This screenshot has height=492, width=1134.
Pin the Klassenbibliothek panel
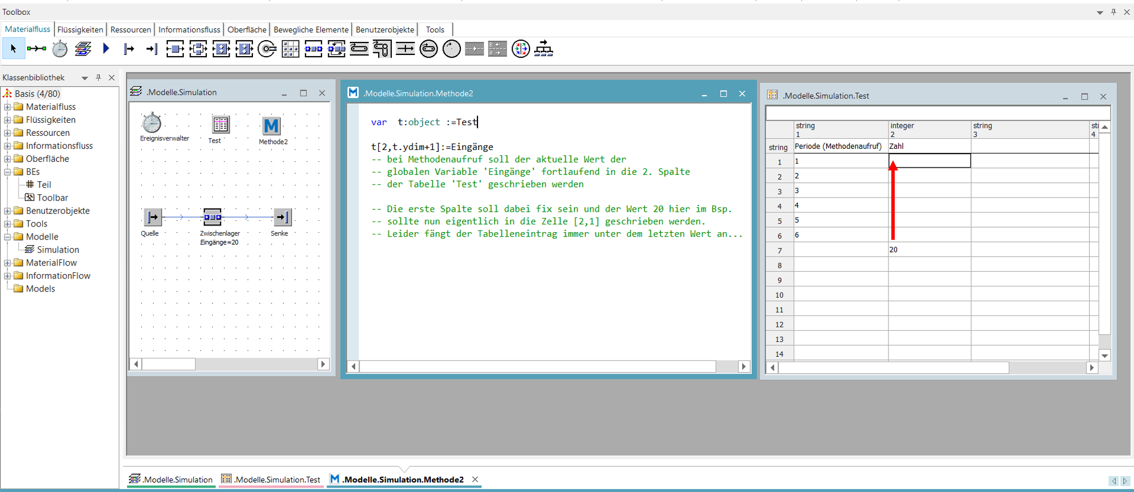pos(98,78)
